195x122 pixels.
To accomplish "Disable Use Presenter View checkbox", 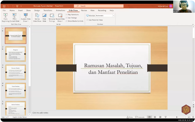I will click(x=87, y=20).
